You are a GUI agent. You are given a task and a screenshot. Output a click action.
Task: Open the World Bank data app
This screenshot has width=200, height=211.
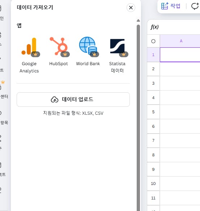[88, 52]
